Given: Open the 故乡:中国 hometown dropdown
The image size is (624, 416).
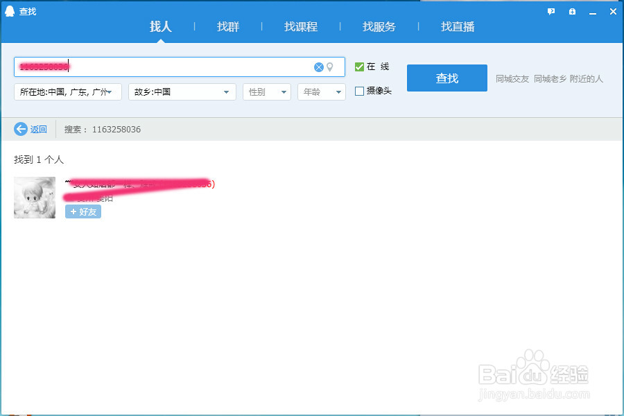Looking at the screenshot, I should [x=182, y=91].
